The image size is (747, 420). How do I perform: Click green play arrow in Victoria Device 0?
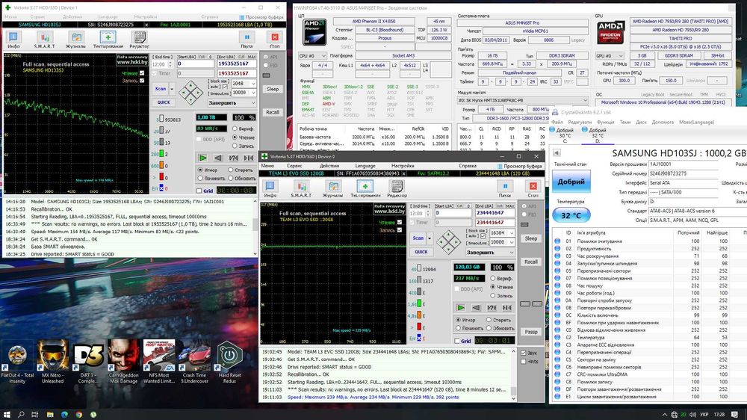coord(461,307)
